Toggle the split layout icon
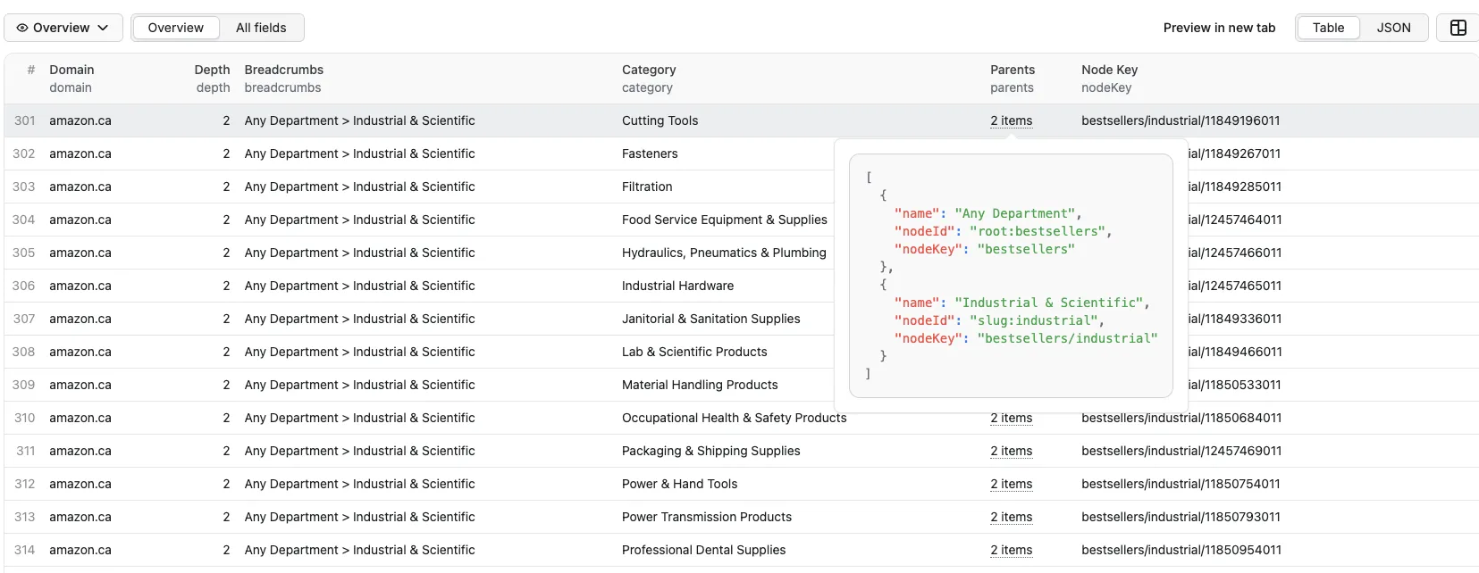The height and width of the screenshot is (573, 1479). click(1458, 28)
